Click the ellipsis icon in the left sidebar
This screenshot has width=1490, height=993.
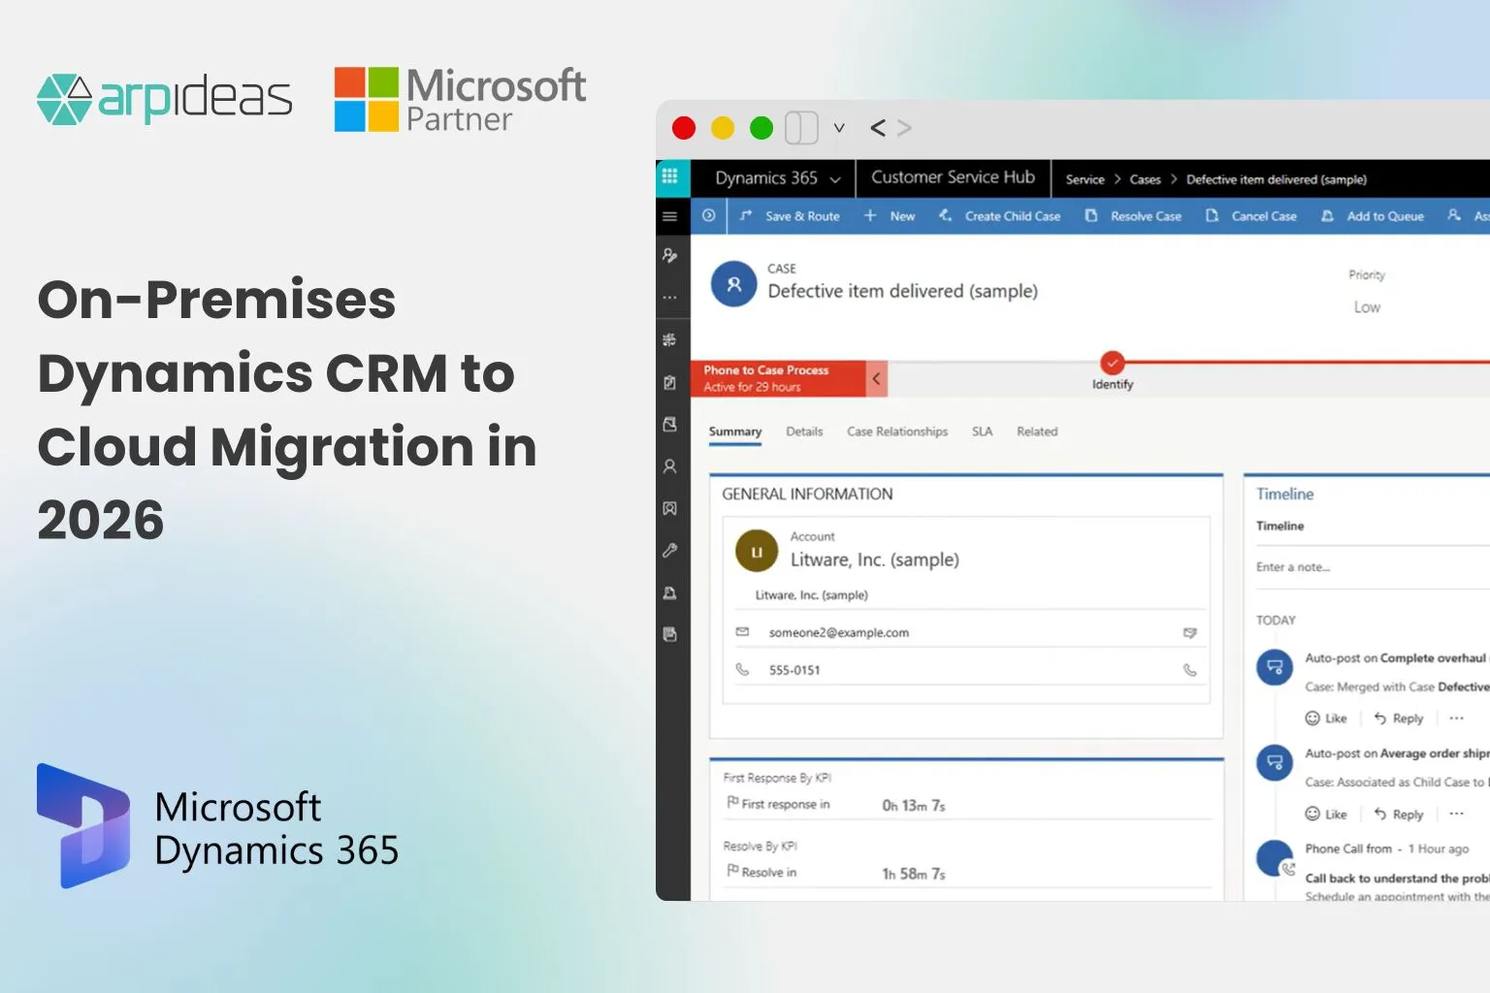pos(670,298)
